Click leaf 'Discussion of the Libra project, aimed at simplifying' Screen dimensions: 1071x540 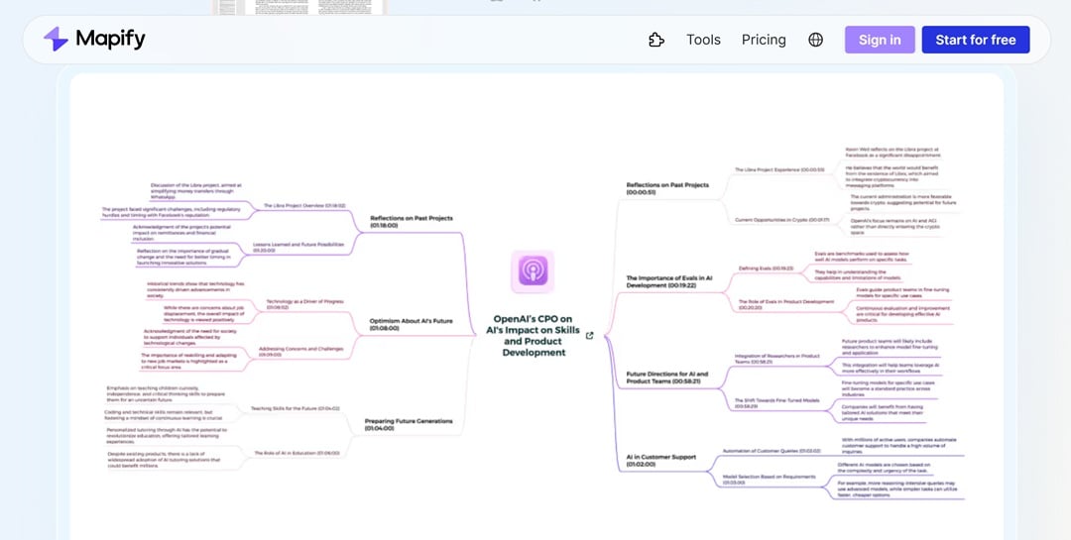[196, 190]
